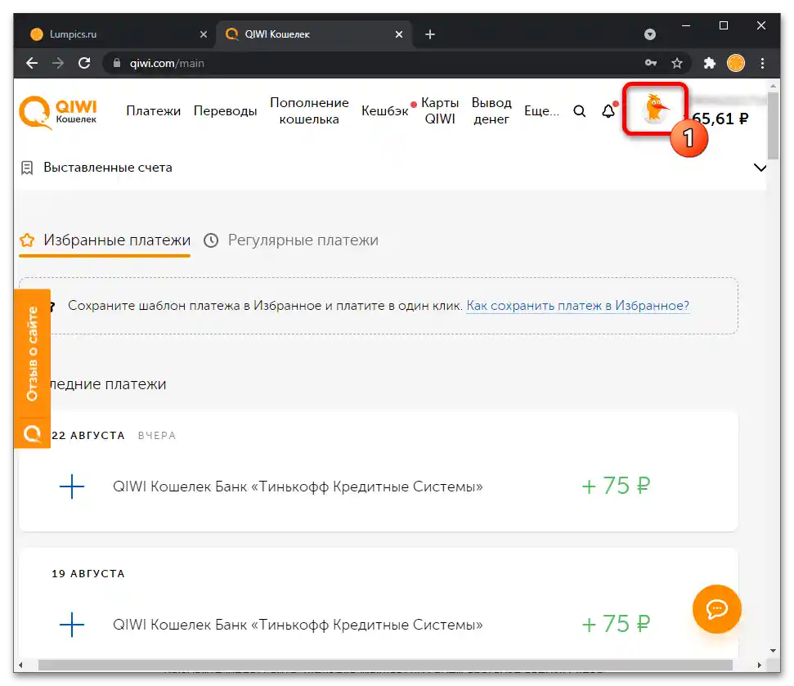Open the tab search dropdown in the title bar
The height and width of the screenshot is (686, 794).
pyautogui.click(x=650, y=34)
